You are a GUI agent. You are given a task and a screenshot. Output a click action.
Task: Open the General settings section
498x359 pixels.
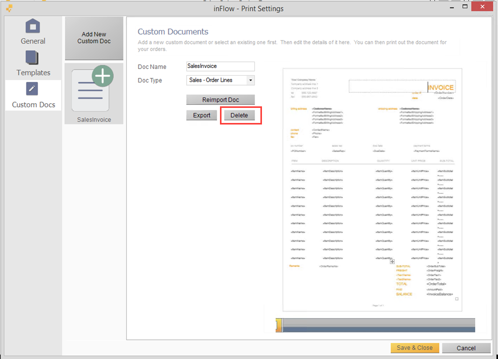click(x=33, y=32)
